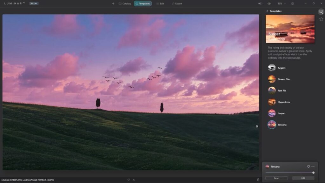This screenshot has width=325, height=183.
Task: Open the Sunset Collection banner thumbnail
Action: coord(290,29)
